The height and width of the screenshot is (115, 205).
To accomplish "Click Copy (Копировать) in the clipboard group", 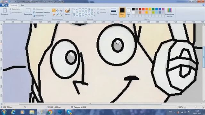I will (16, 12).
